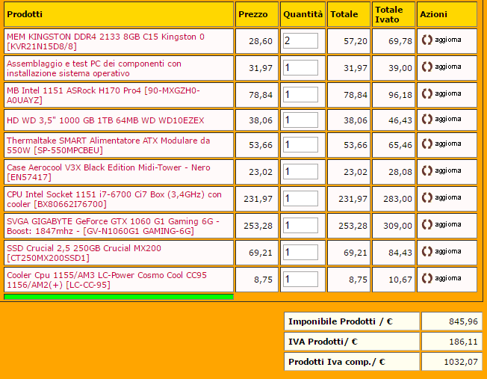
Task: Click the refresh icon in CPU Intel i7-6700 row
Action: (x=426, y=198)
